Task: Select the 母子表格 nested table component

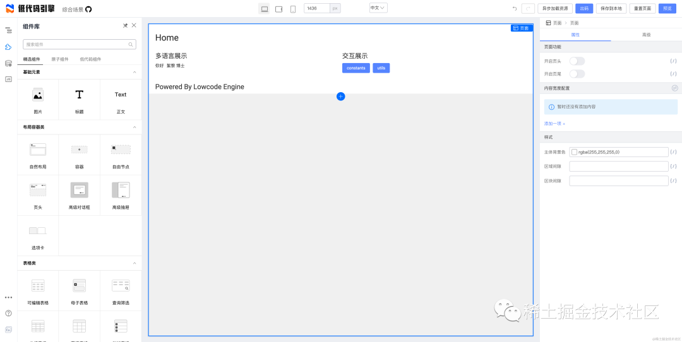Action: click(x=79, y=291)
